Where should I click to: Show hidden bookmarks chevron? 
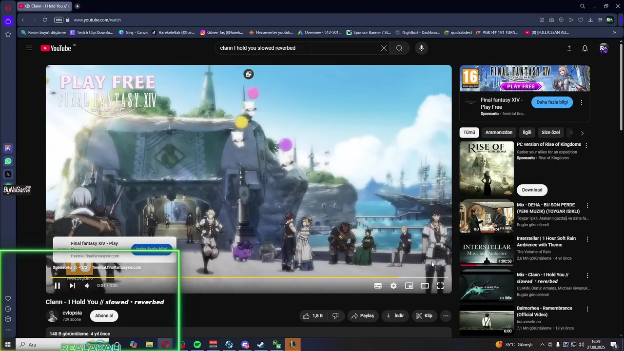[614, 33]
